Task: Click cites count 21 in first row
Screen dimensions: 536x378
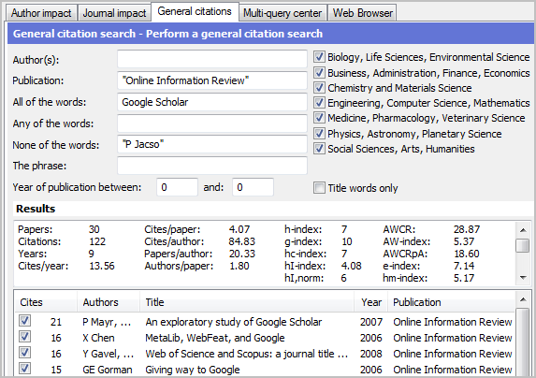Action: 56,322
